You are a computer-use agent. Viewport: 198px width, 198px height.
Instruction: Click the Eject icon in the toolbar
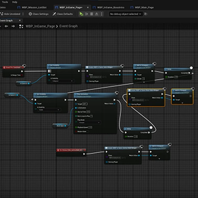point(97,14)
